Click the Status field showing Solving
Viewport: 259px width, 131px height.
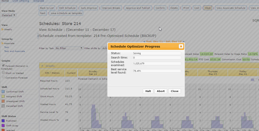click(x=157, y=53)
